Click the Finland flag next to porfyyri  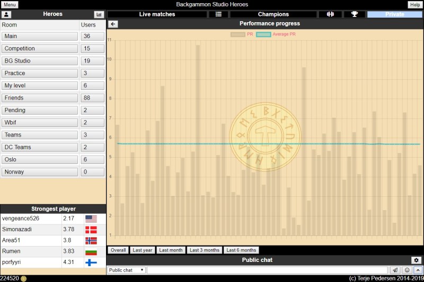pyautogui.click(x=91, y=262)
